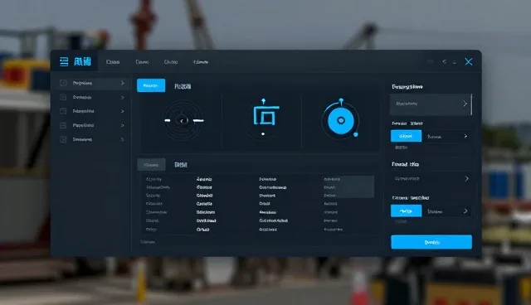Click the last row's bold second-column cell
This screenshot has height=305, width=531.
pyautogui.click(x=202, y=230)
